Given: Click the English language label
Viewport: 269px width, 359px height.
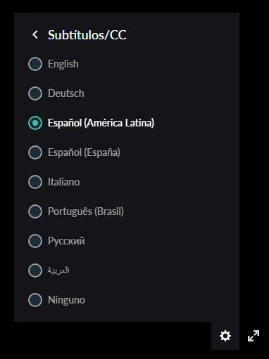Looking at the screenshot, I should 63,64.
